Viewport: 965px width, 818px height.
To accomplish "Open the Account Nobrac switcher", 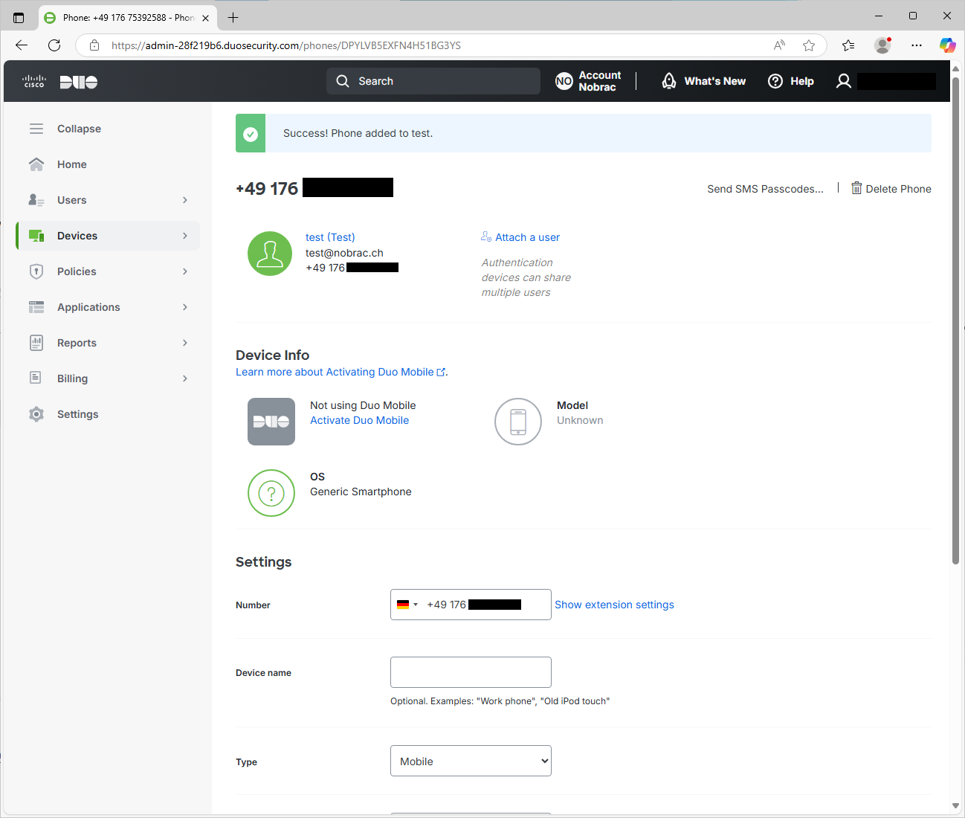I will click(x=588, y=81).
